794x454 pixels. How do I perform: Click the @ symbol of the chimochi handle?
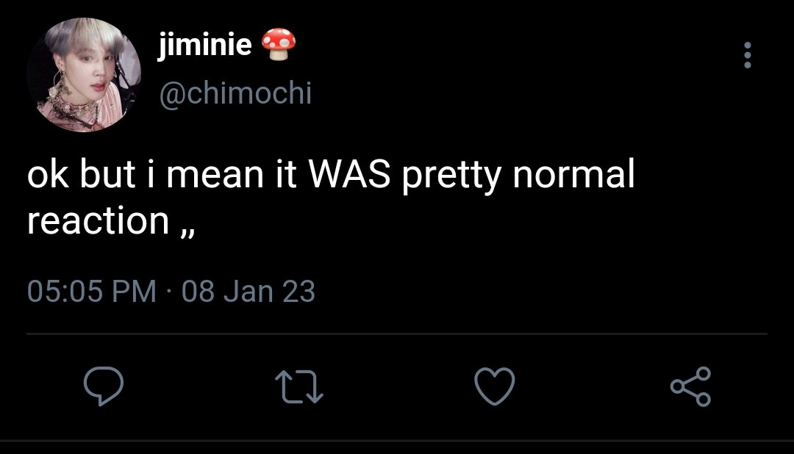(172, 96)
